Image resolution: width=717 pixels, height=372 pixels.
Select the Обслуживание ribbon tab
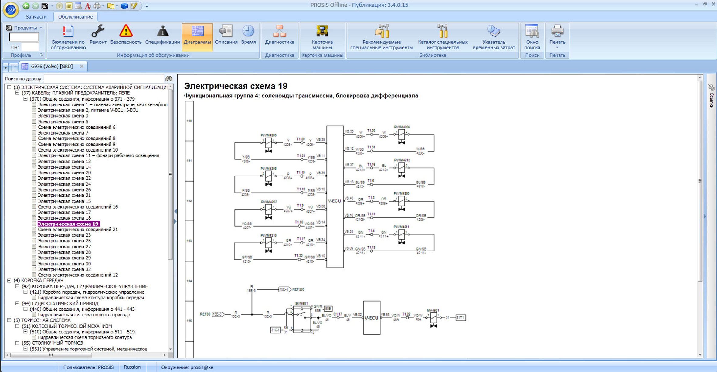[x=75, y=17]
